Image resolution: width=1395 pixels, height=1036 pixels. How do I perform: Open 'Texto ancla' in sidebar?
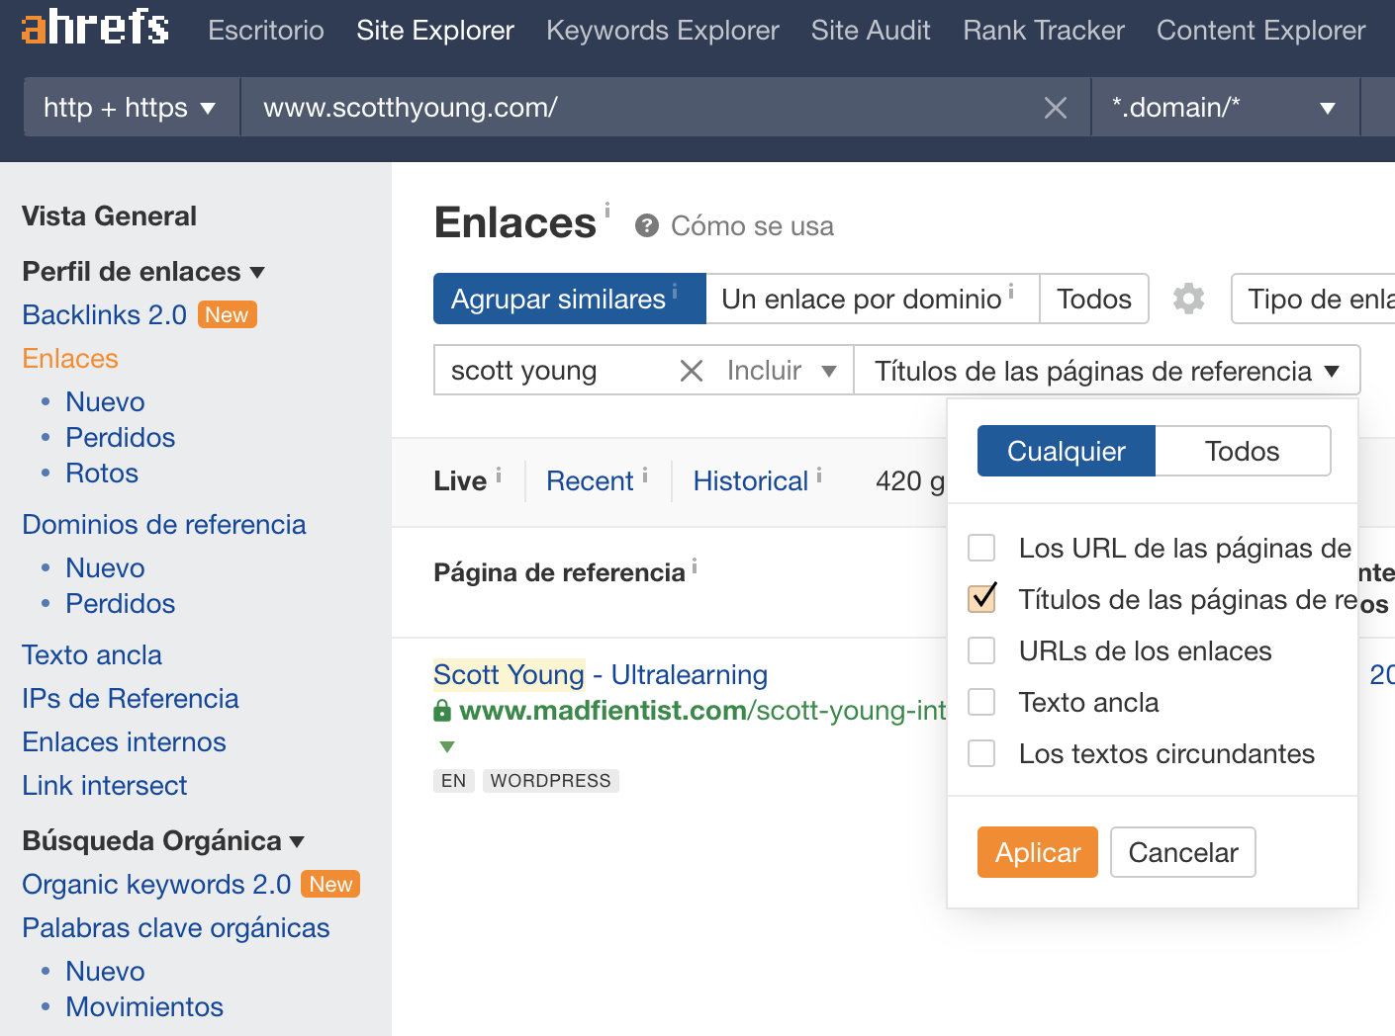click(92, 654)
